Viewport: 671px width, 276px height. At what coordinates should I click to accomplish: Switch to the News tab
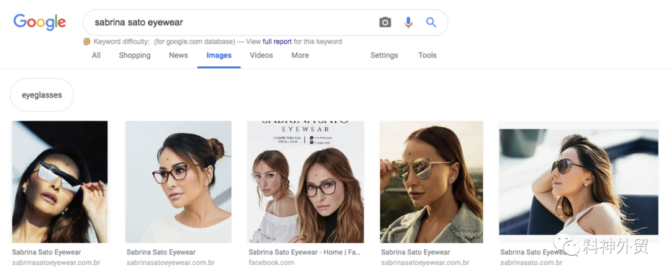tap(178, 55)
